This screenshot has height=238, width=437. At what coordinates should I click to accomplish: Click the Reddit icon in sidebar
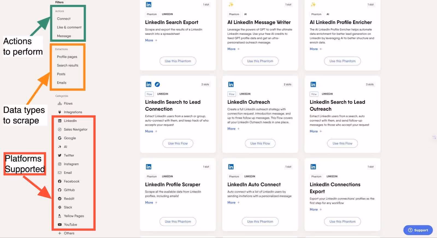coord(60,199)
